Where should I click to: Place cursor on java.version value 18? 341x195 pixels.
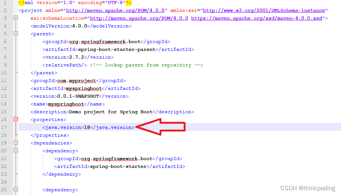click(x=87, y=127)
